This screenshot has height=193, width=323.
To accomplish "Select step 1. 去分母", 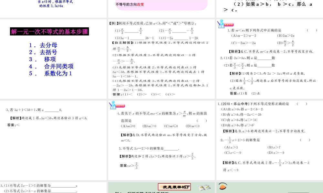I will 43,45.
